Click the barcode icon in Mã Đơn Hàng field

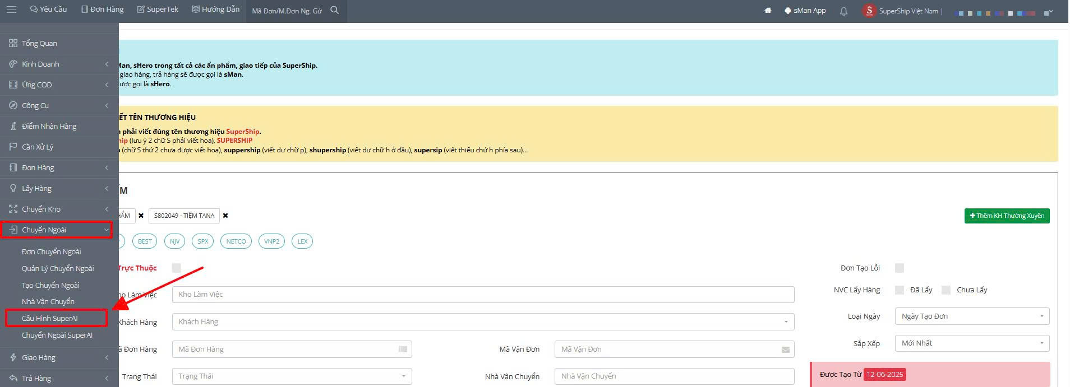point(403,349)
